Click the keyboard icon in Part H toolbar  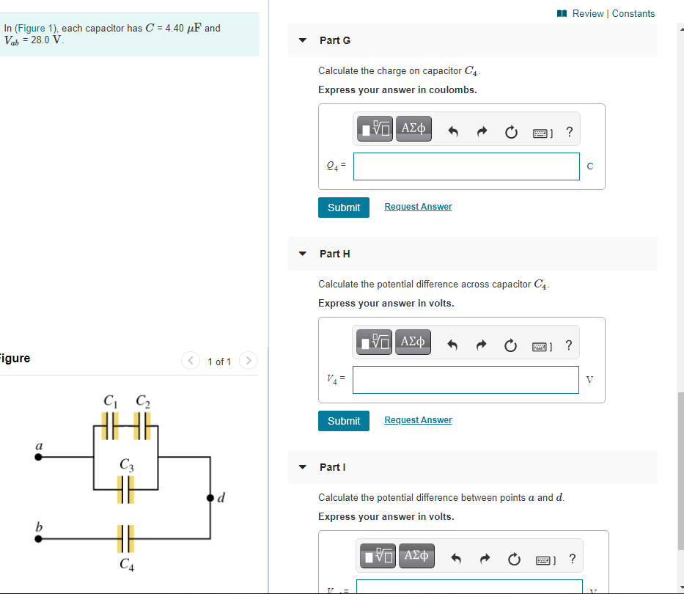tap(540, 345)
